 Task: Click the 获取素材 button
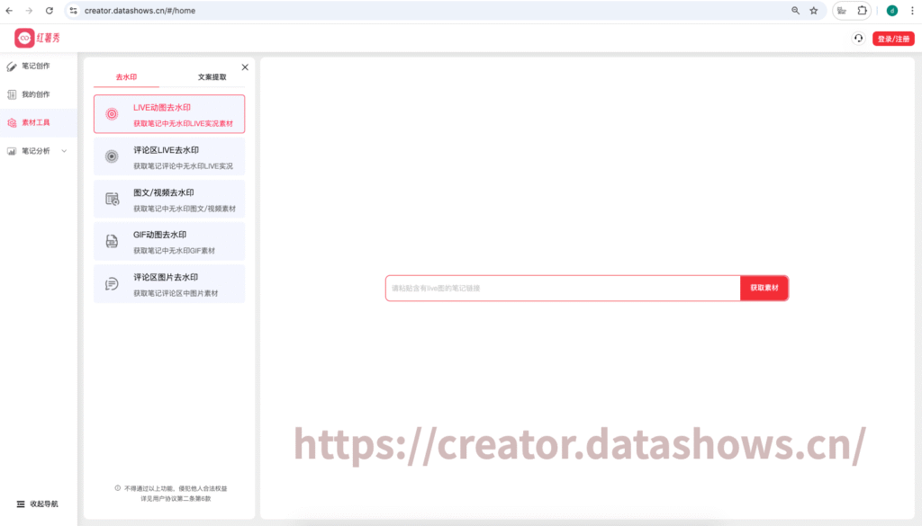764,288
